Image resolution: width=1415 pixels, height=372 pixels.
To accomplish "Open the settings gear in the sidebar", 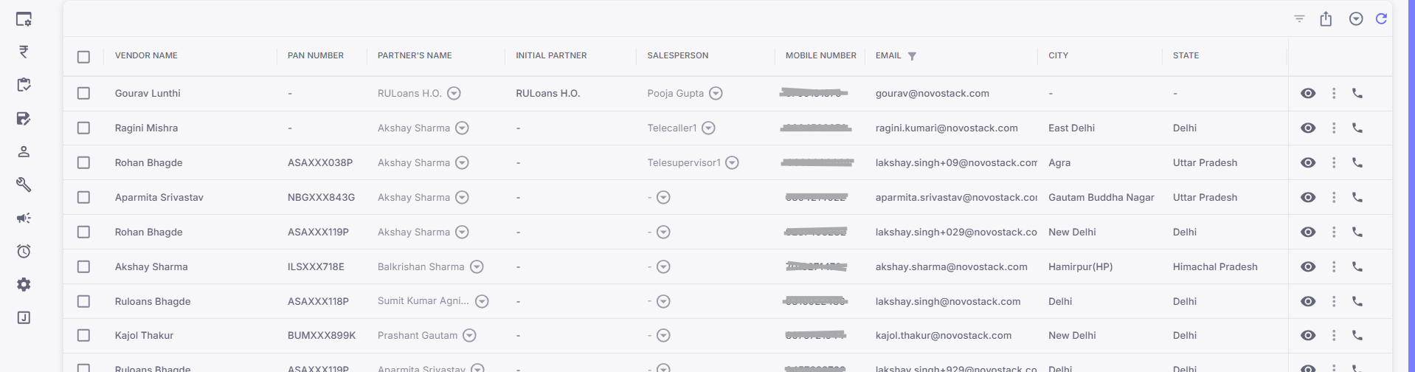I will point(24,284).
